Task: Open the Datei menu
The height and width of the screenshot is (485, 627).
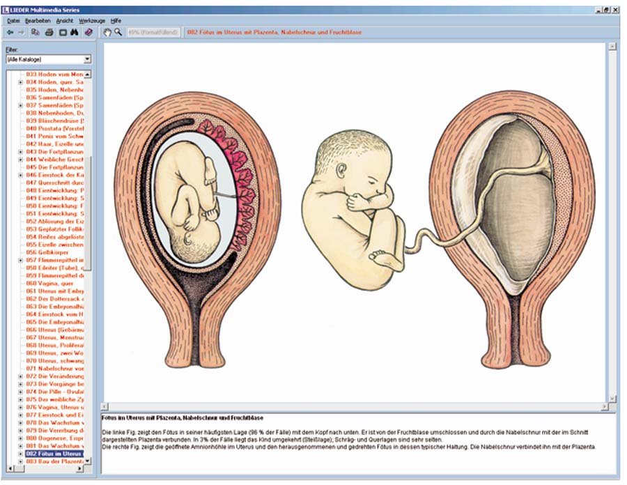Action: 13,21
